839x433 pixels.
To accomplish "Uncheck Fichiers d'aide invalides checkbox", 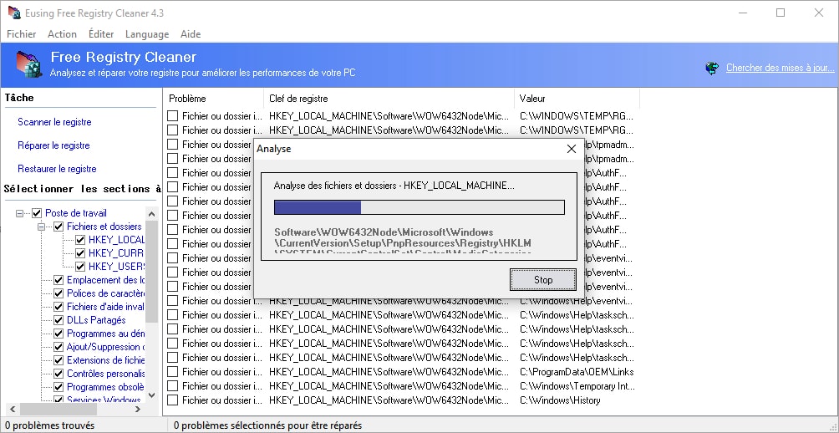I will [x=58, y=307].
